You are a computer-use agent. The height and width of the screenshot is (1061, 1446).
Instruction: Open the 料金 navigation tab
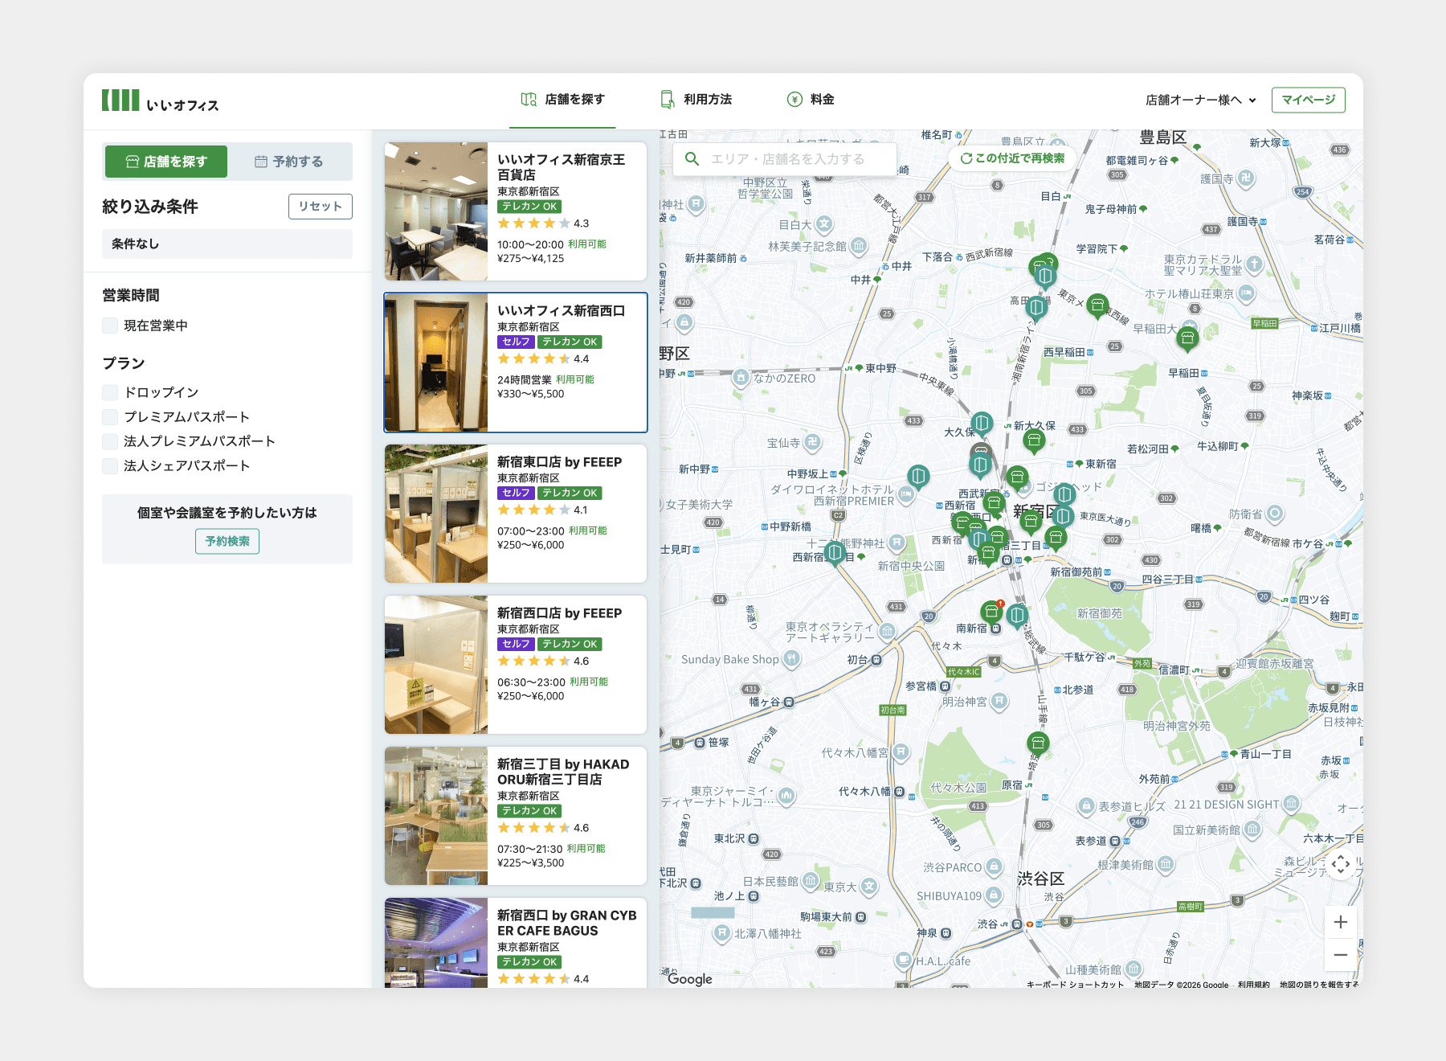810,100
